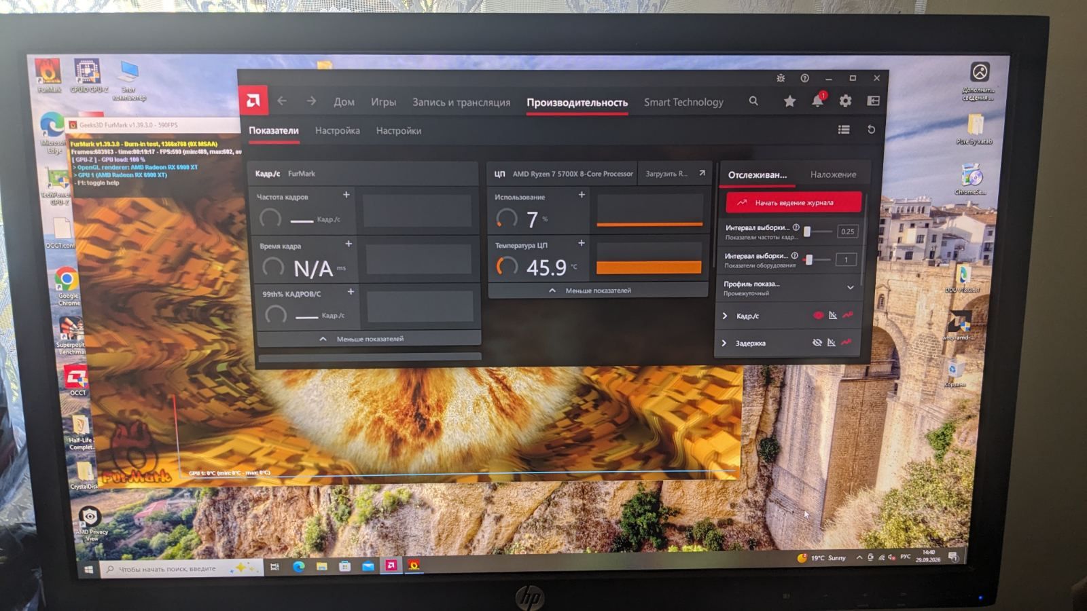The image size is (1087, 611).
Task: Collapse FurMark metrics with Меньше показателей
Action: pos(369,339)
